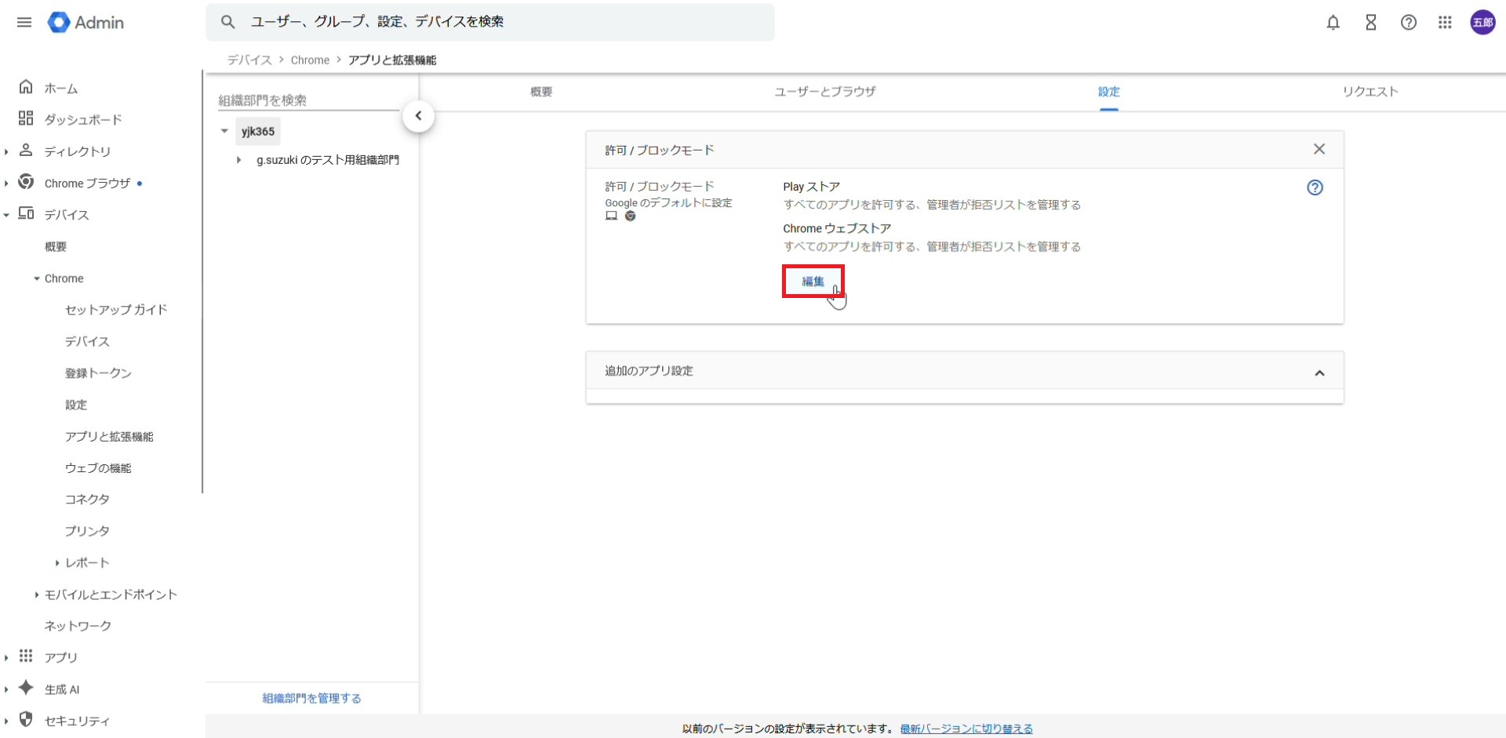Image resolution: width=1506 pixels, height=738 pixels.
Task: Open the Google apps grid launcher
Action: 1445,23
